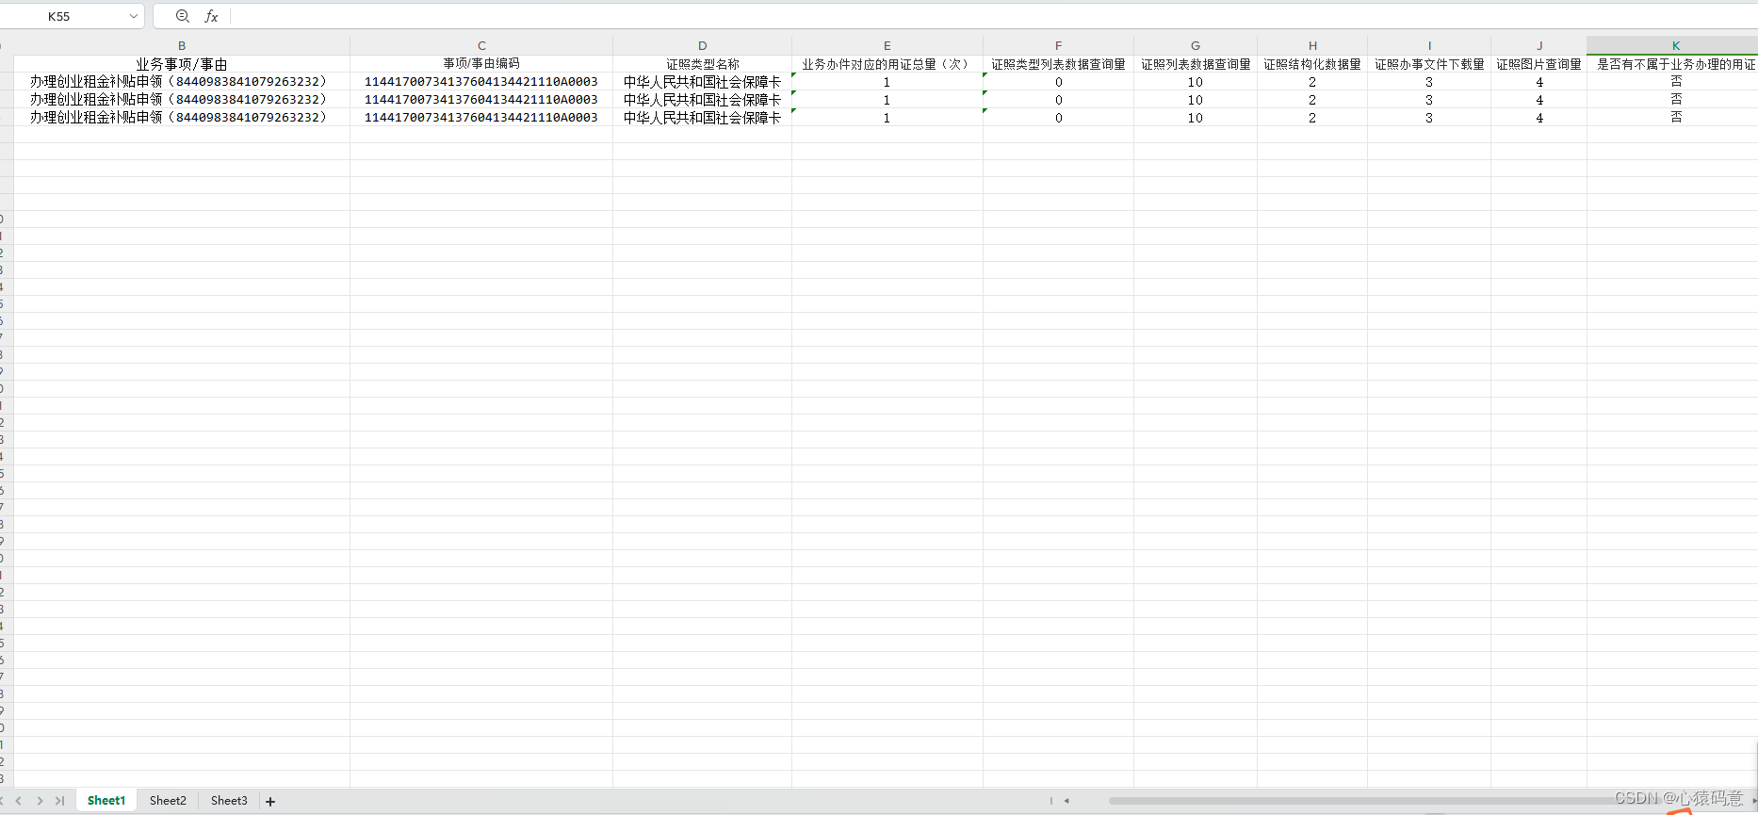The width and height of the screenshot is (1758, 815).
Task: Go to first sheet navigation arrow
Action: (3, 801)
